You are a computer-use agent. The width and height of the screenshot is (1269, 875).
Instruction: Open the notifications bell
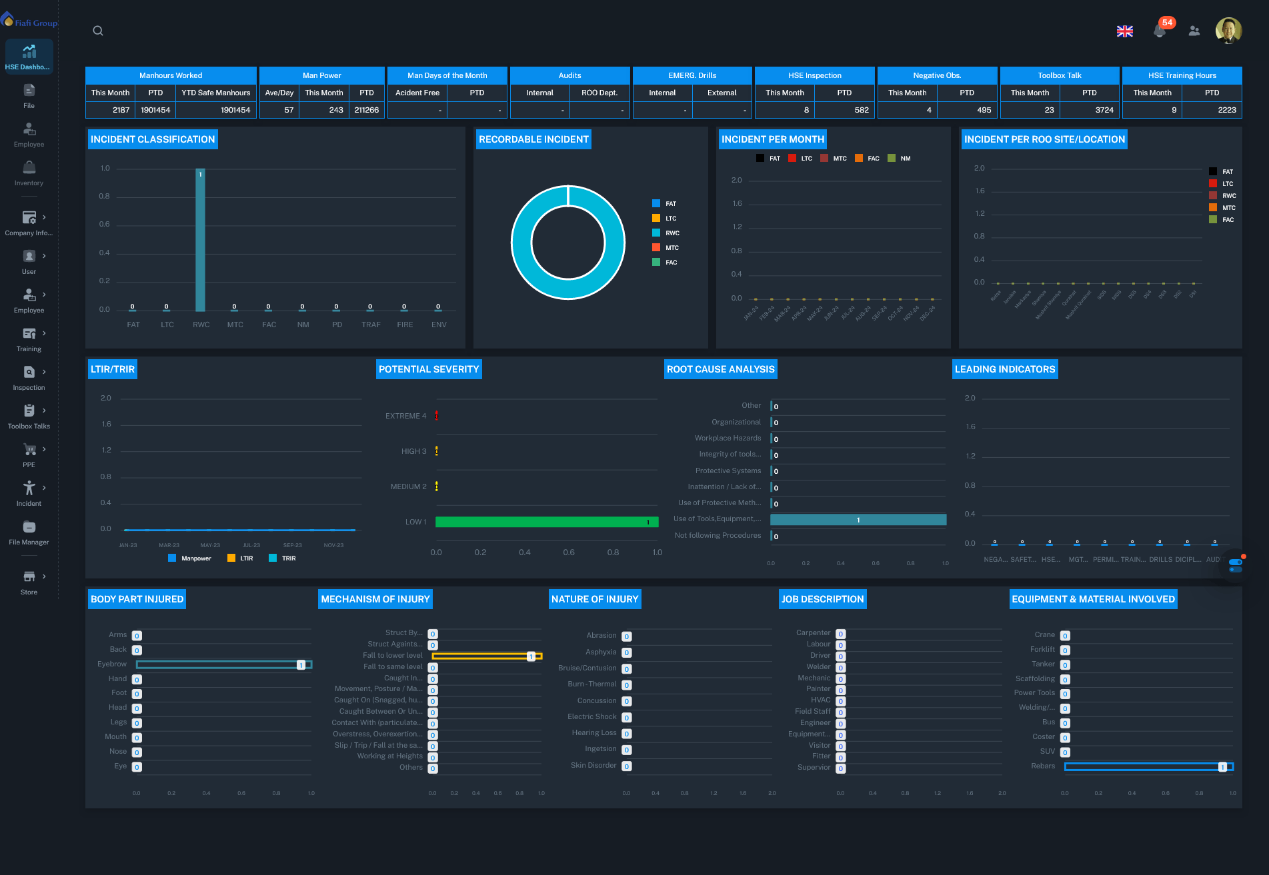[1160, 31]
